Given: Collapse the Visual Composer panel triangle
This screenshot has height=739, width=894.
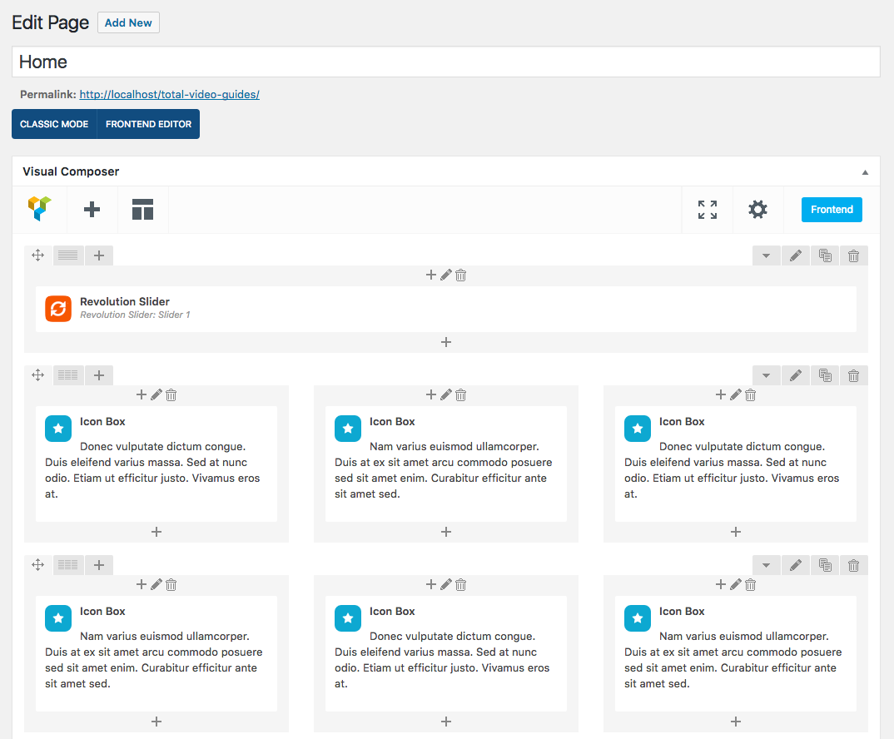Looking at the screenshot, I should point(865,172).
